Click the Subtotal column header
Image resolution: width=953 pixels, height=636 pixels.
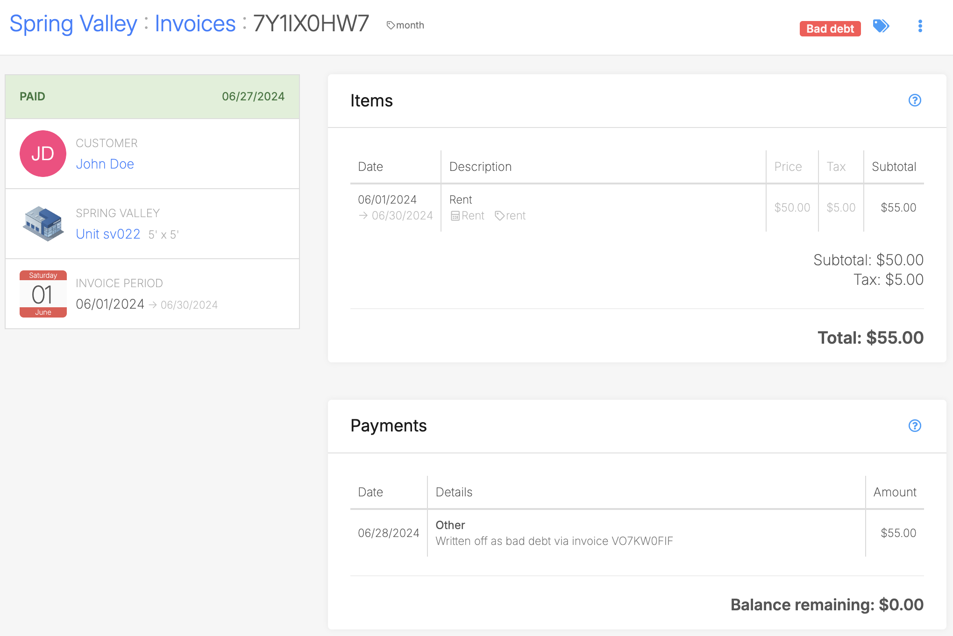[x=894, y=167]
